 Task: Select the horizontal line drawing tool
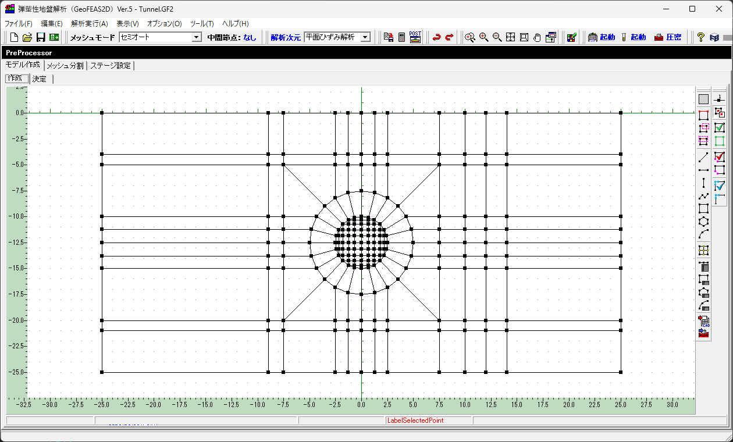703,170
